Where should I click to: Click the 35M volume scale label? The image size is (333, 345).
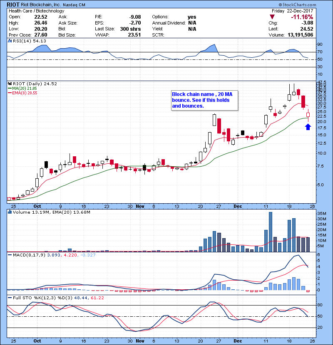coord(321,214)
